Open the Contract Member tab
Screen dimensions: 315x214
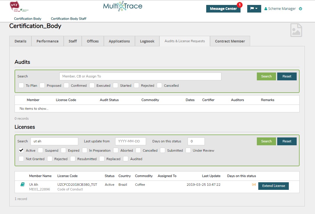pyautogui.click(x=230, y=41)
